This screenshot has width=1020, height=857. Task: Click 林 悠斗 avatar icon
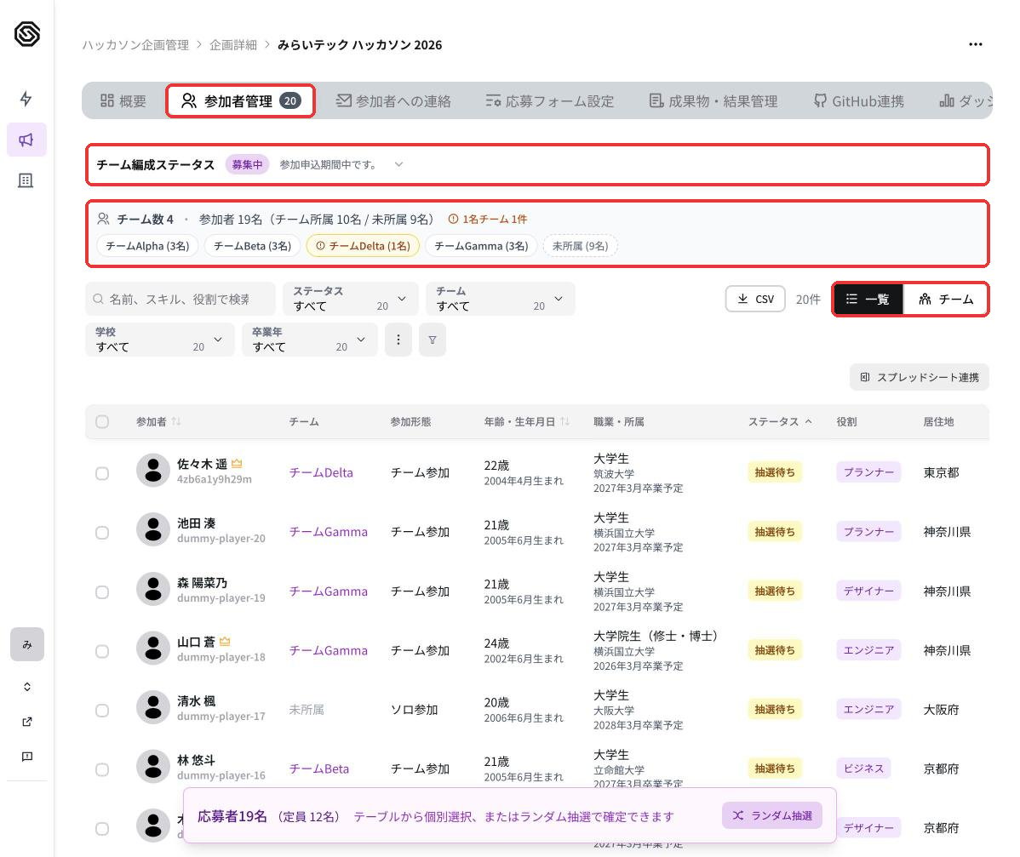tap(153, 767)
